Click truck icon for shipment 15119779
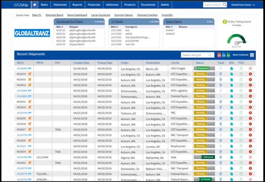 coord(30,168)
